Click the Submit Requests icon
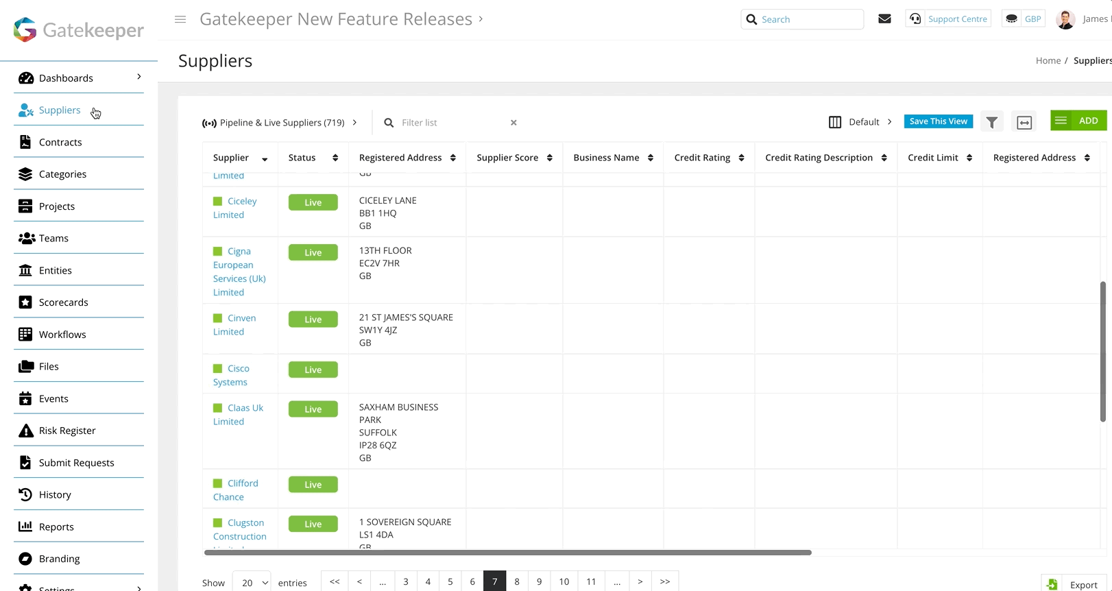 coord(25,463)
